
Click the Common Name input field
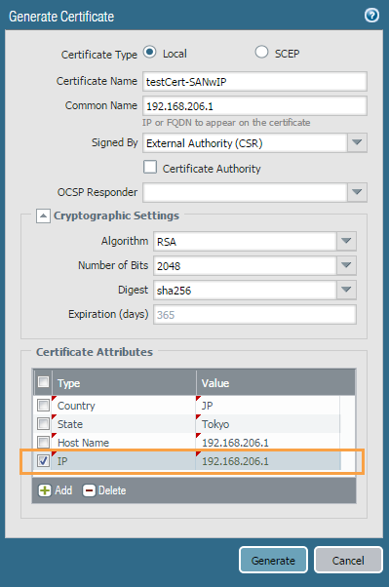click(254, 106)
